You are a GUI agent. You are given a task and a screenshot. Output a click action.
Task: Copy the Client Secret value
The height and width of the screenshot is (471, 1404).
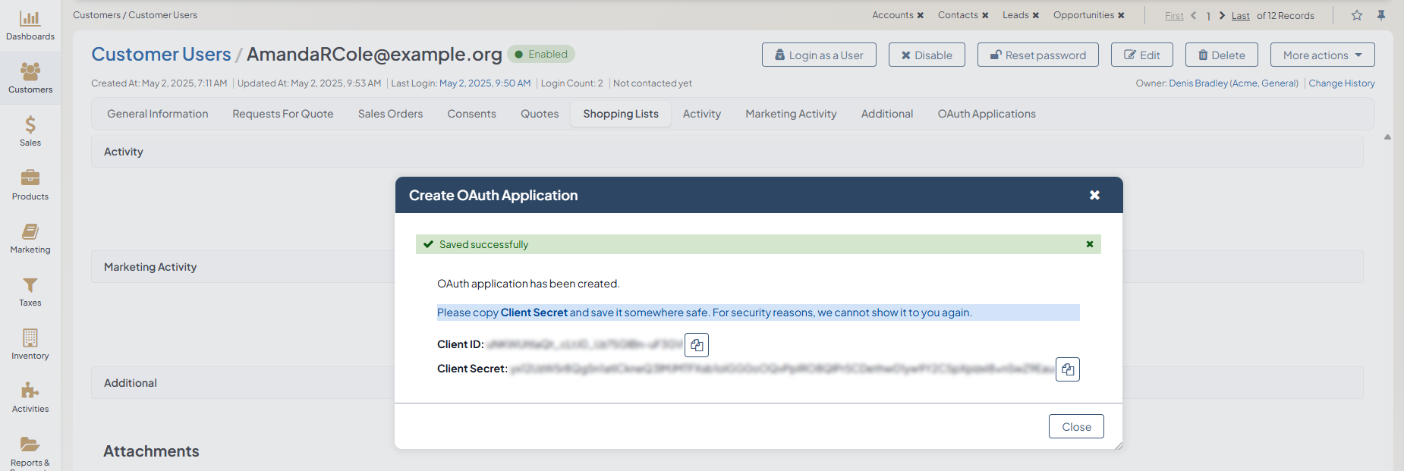[1067, 369]
